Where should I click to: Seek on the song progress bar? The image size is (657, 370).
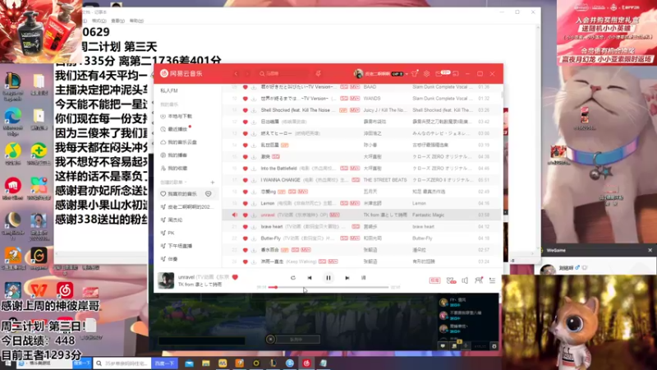tap(328, 287)
